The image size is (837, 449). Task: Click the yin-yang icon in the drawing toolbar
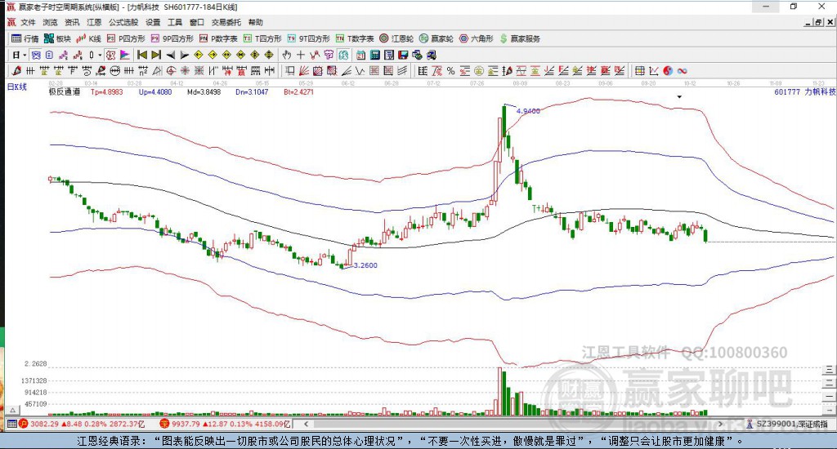pyautogui.click(x=668, y=71)
